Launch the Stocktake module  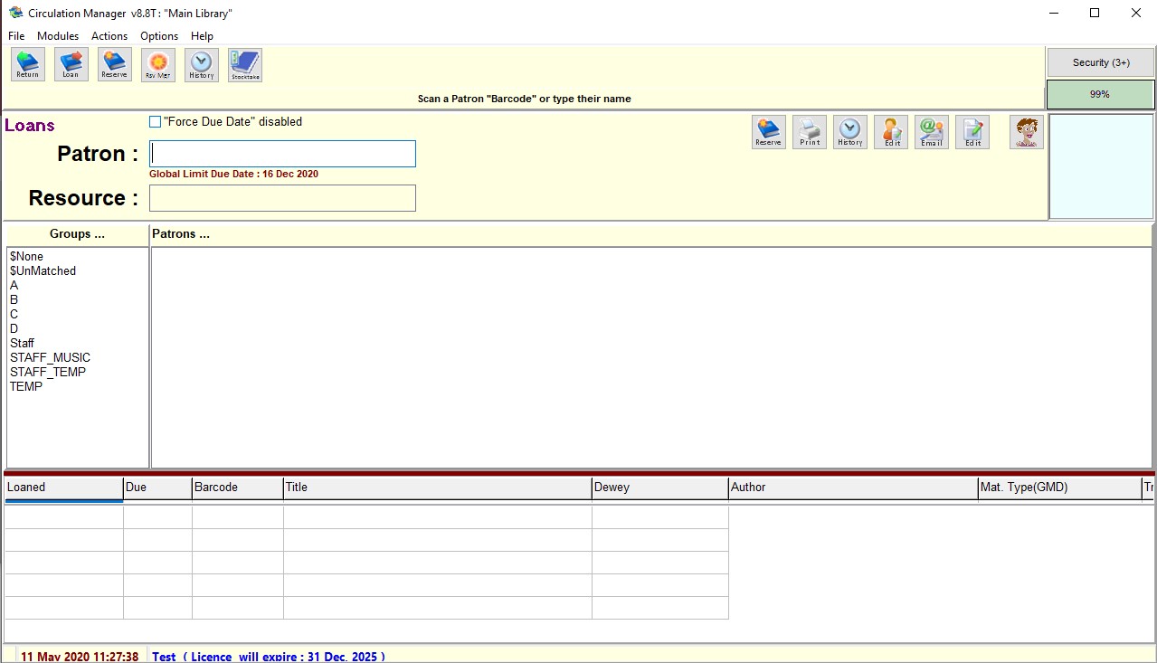[x=244, y=63]
